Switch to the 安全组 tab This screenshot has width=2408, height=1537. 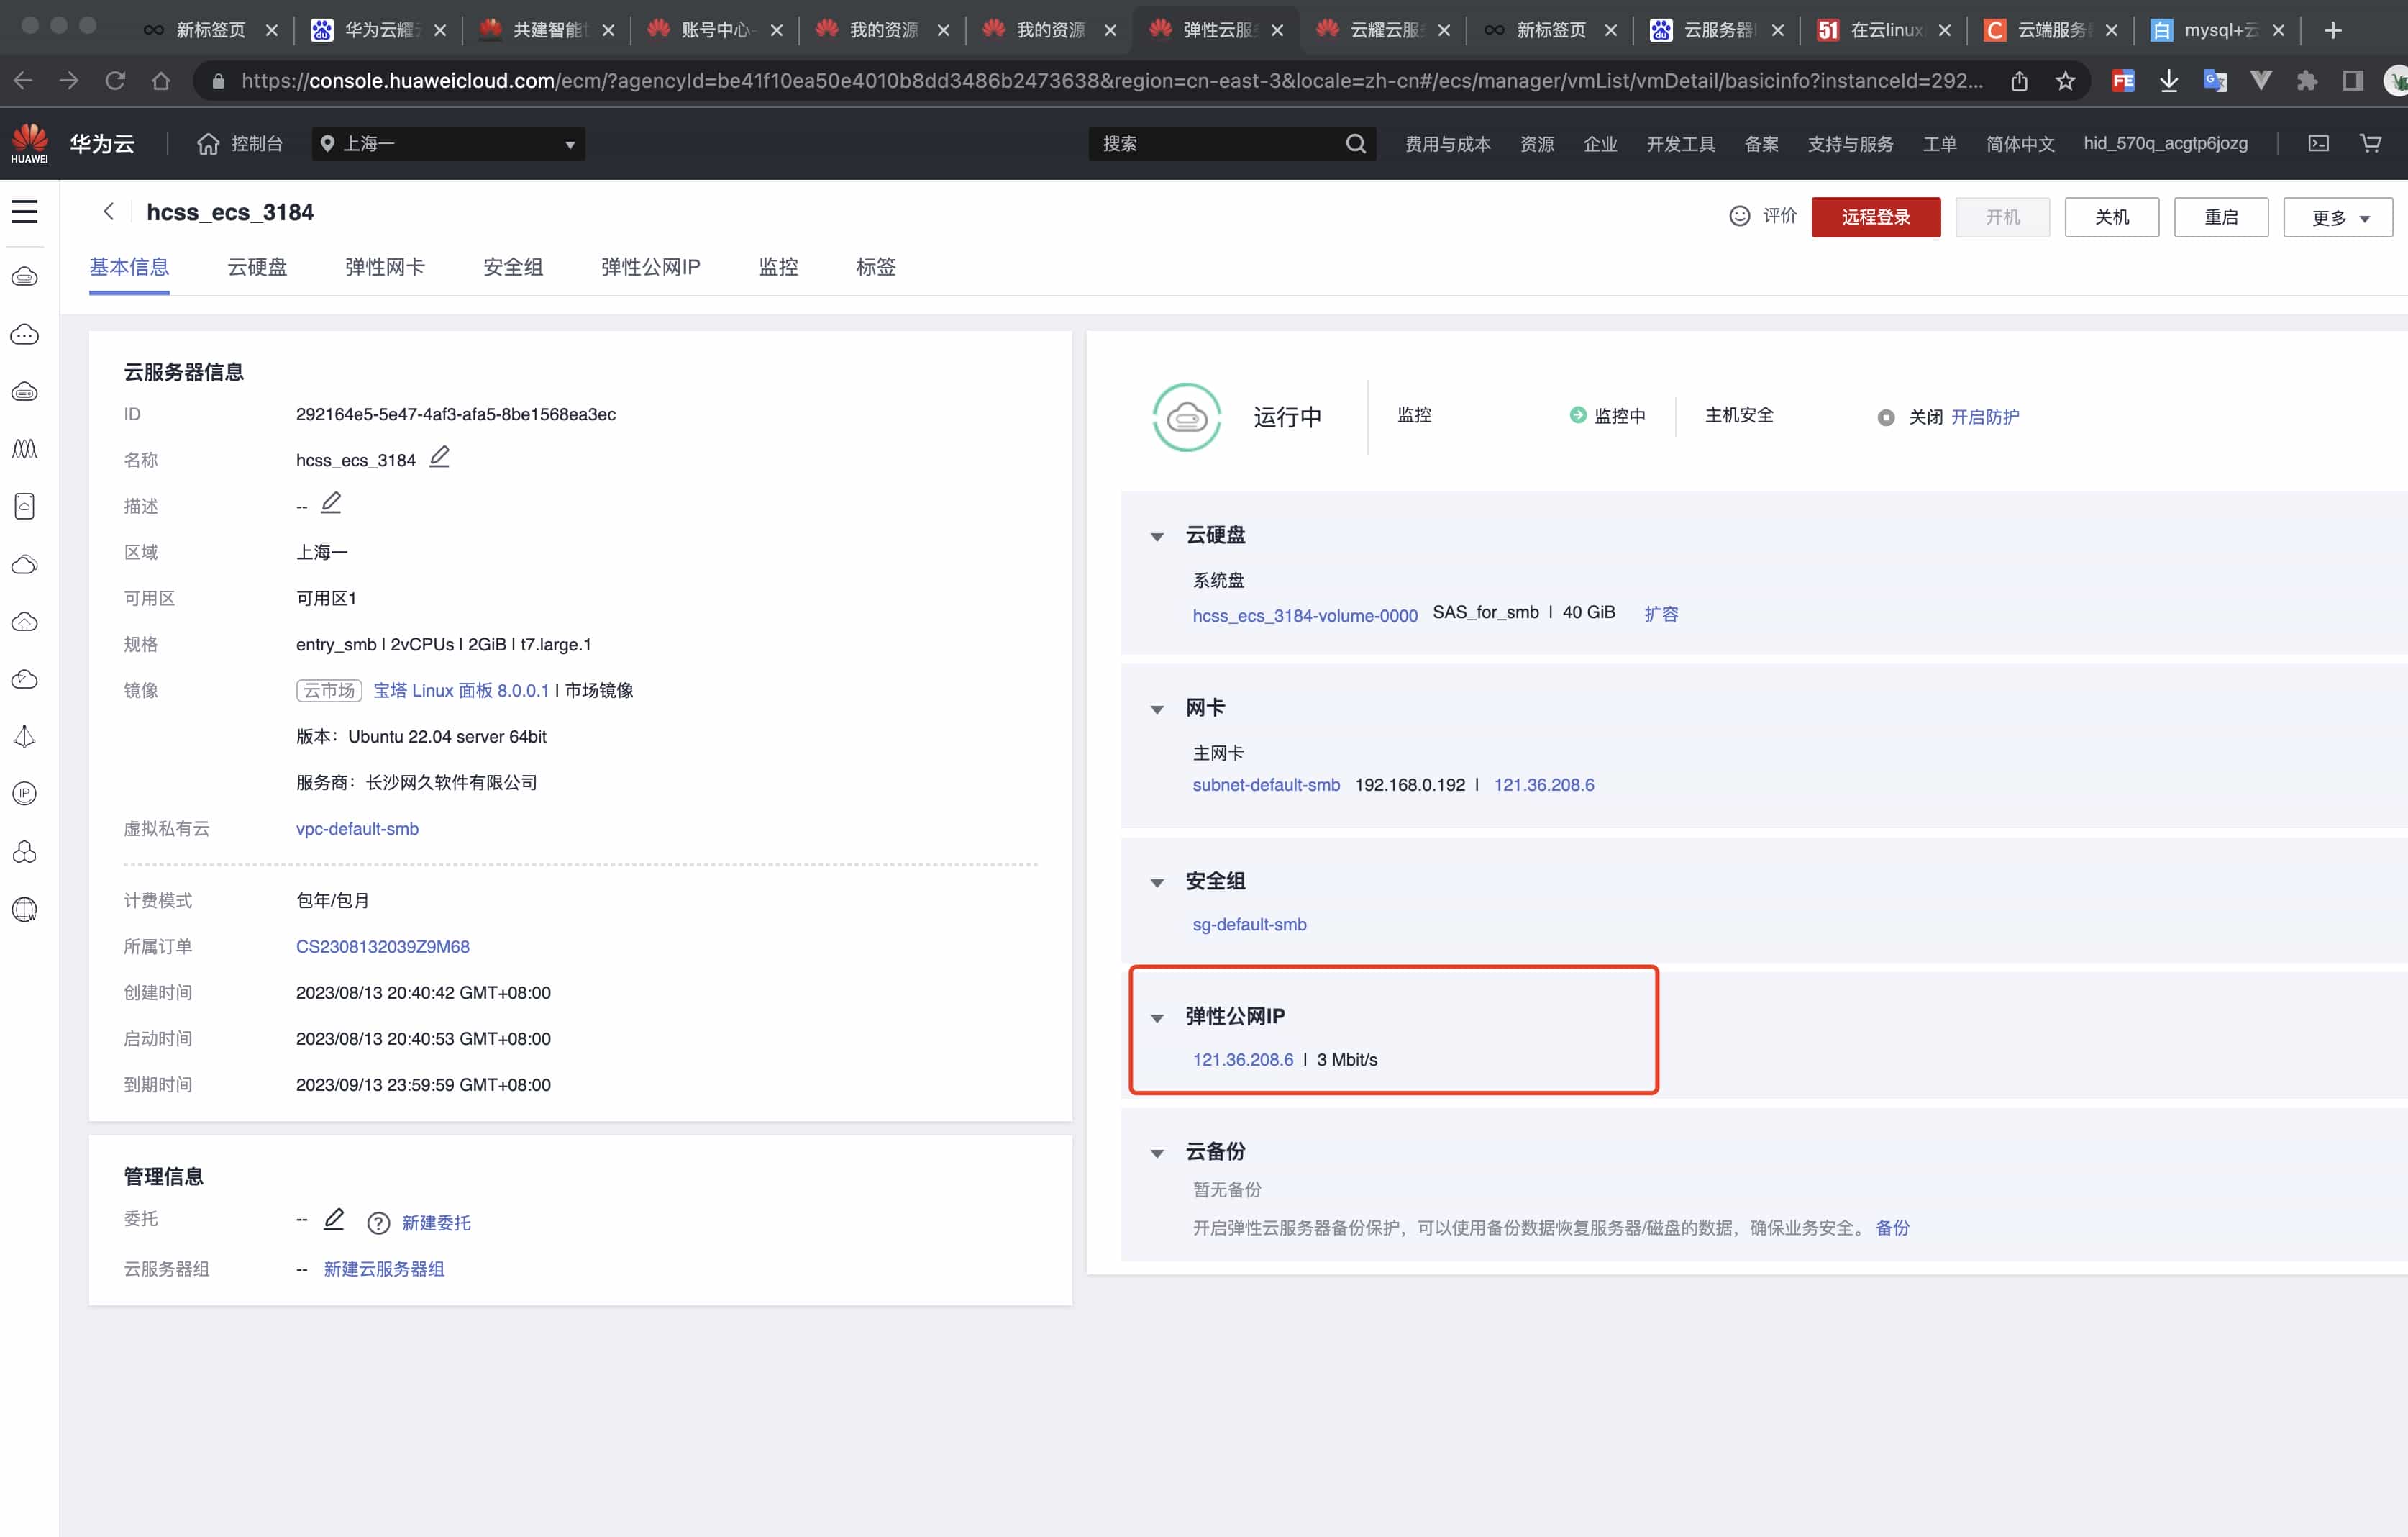[512, 267]
